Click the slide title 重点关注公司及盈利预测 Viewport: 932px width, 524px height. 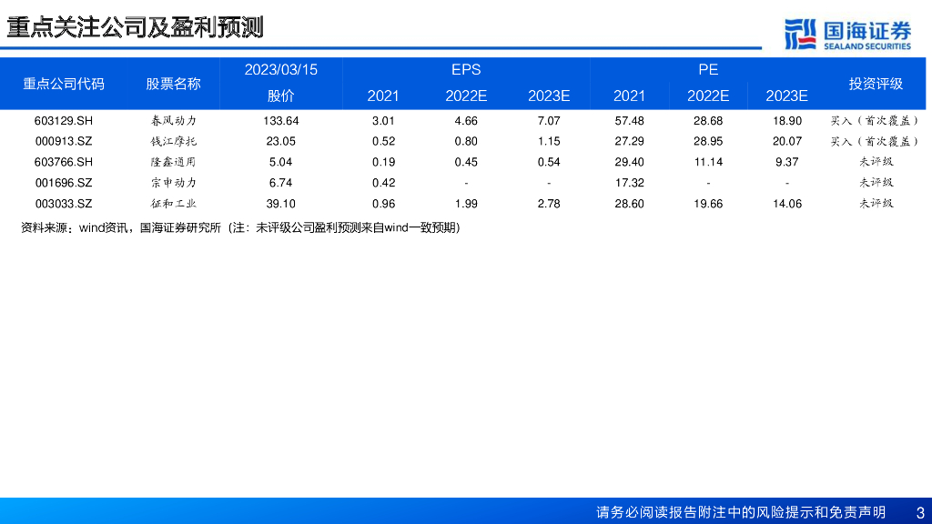135,28
